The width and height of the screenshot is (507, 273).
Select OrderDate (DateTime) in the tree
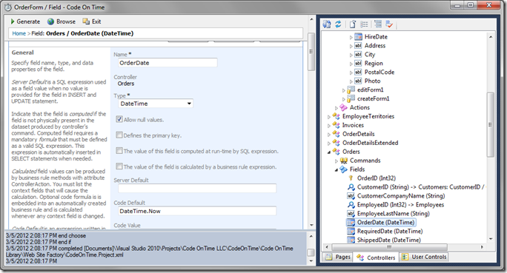pos(385,223)
